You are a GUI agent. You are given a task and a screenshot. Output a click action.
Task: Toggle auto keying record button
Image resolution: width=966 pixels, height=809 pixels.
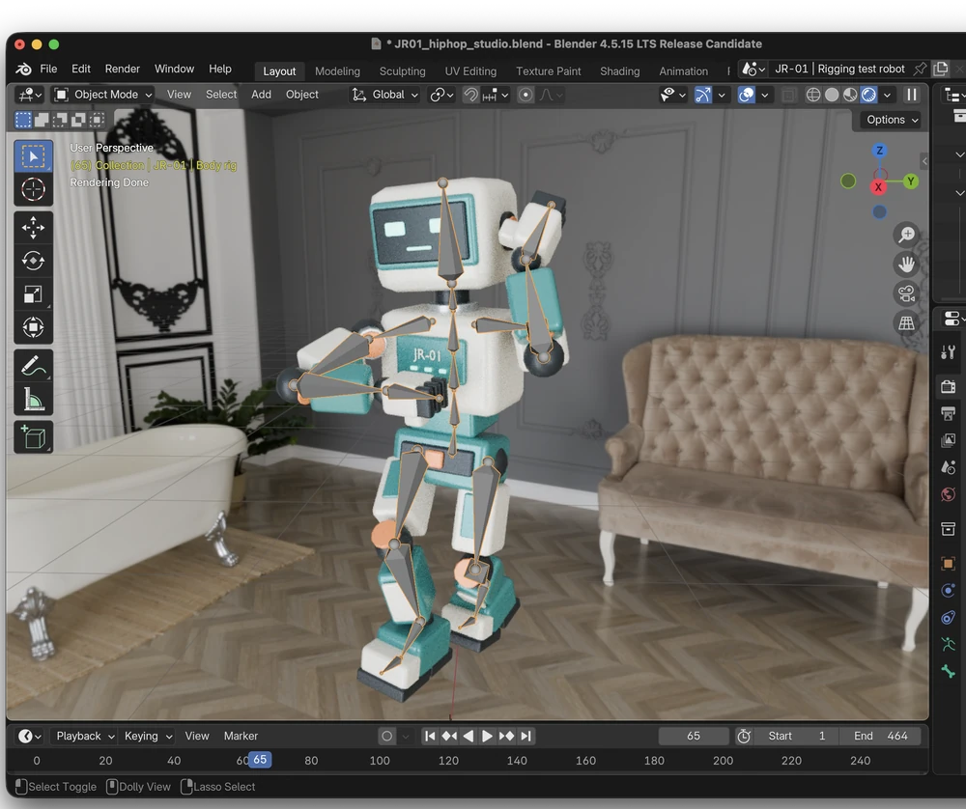pos(387,736)
